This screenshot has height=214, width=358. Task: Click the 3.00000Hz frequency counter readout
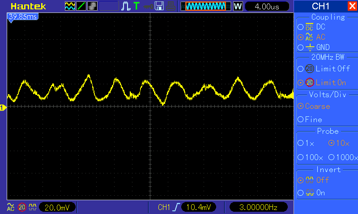click(x=258, y=207)
